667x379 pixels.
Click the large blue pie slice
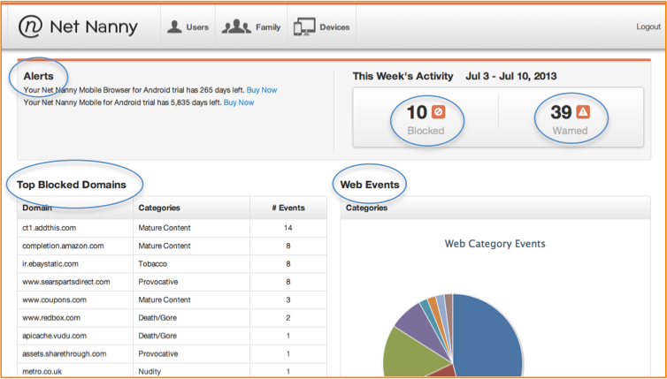pyautogui.click(x=489, y=336)
